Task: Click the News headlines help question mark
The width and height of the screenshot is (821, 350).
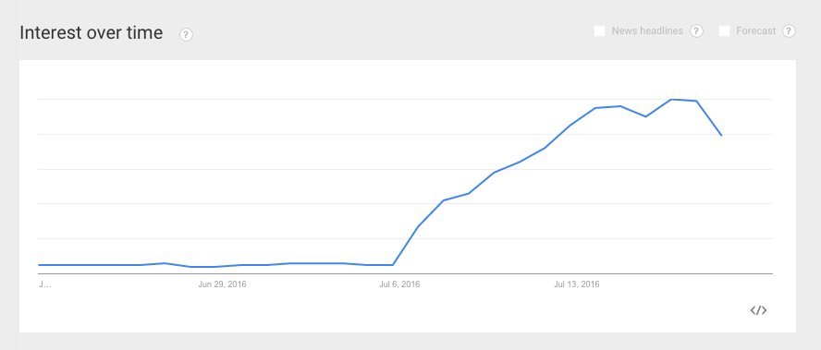Action: click(696, 30)
